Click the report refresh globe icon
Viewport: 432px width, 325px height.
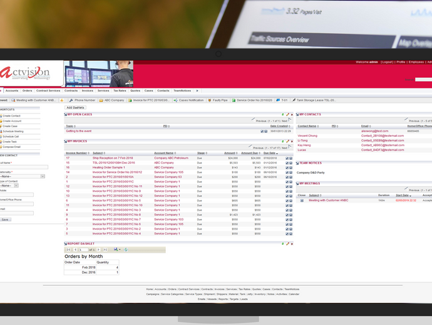tap(126, 250)
